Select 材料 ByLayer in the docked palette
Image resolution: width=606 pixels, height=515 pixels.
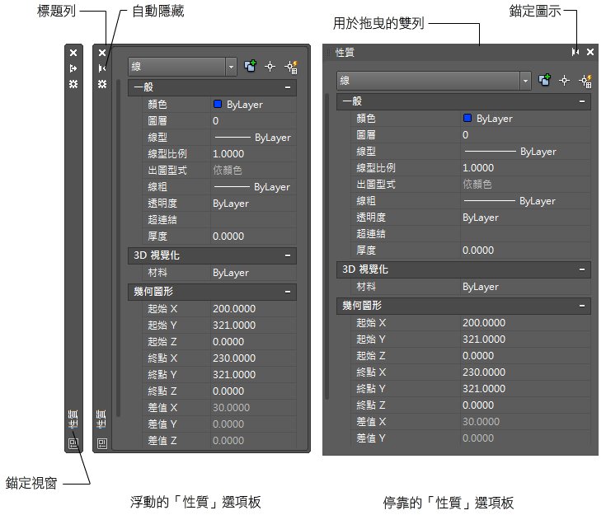(x=526, y=287)
